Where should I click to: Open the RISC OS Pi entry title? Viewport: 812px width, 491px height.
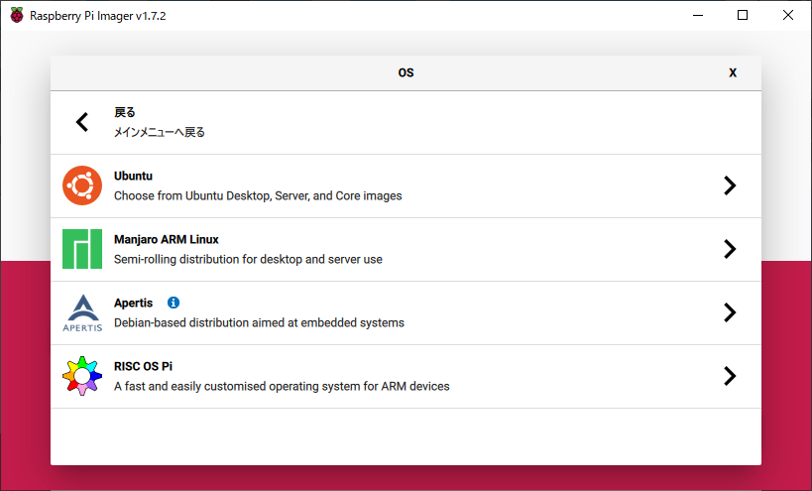[x=143, y=367]
